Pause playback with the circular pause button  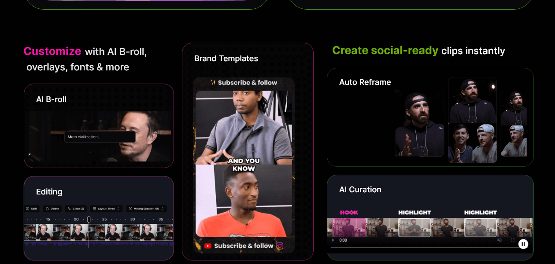(523, 244)
